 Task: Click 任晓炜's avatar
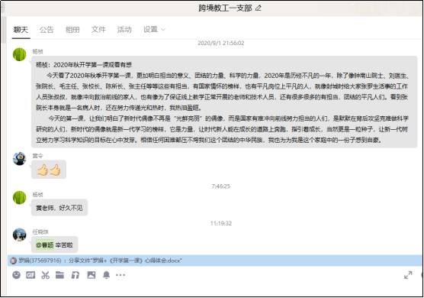point(20,235)
